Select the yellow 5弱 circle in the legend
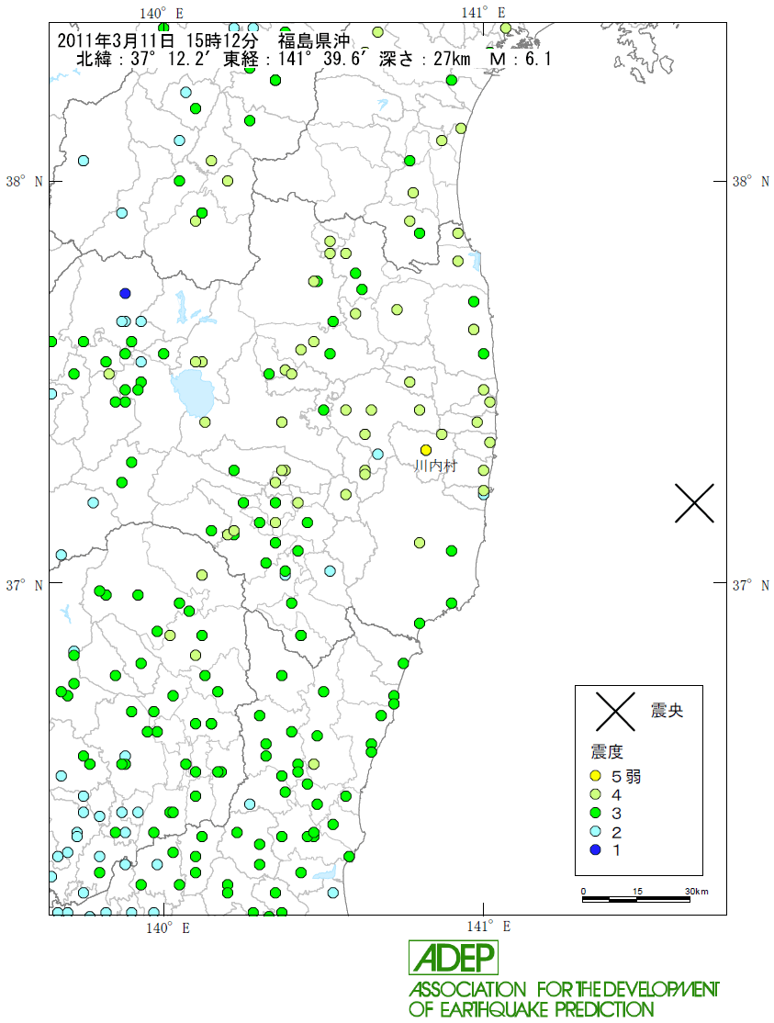The width and height of the screenshot is (774, 1023). pos(595,776)
